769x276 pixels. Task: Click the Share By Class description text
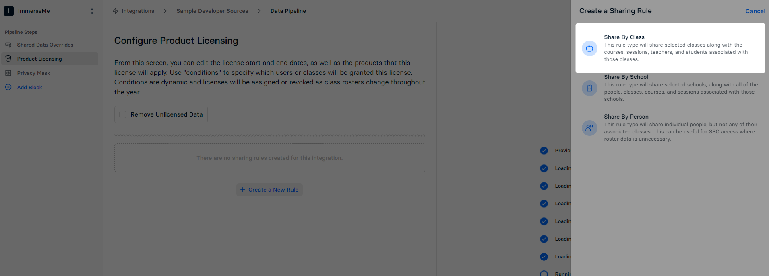[676, 52]
